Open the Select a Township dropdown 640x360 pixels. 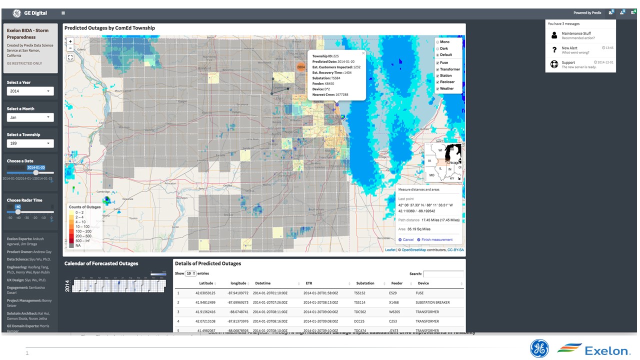[x=30, y=143]
